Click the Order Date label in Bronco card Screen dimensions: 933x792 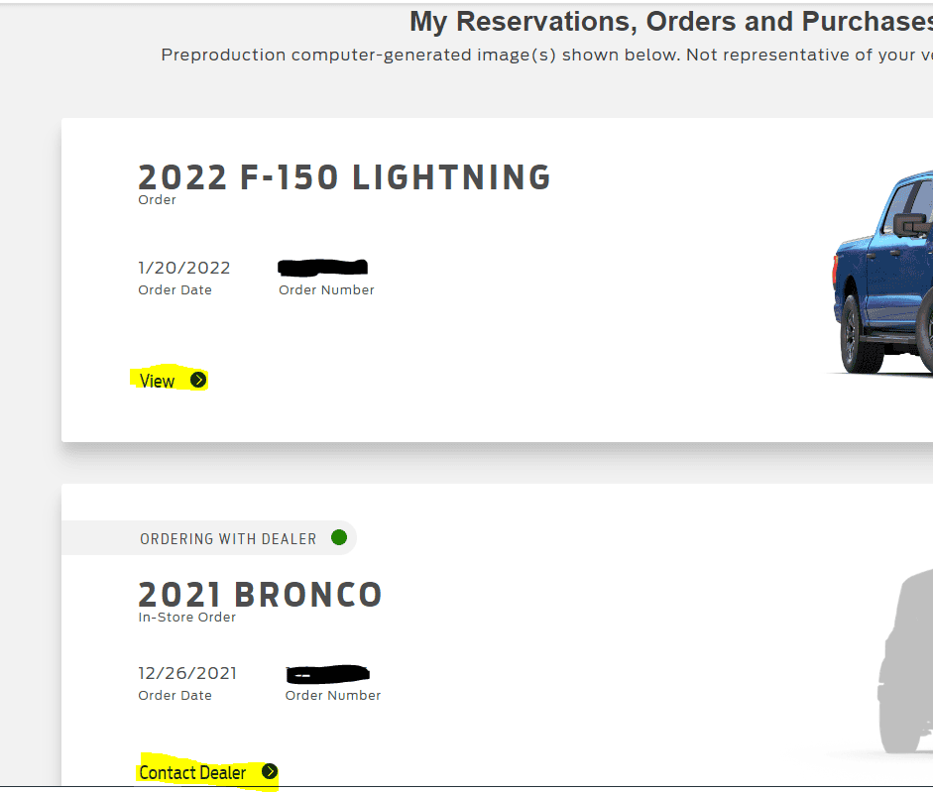click(x=175, y=696)
